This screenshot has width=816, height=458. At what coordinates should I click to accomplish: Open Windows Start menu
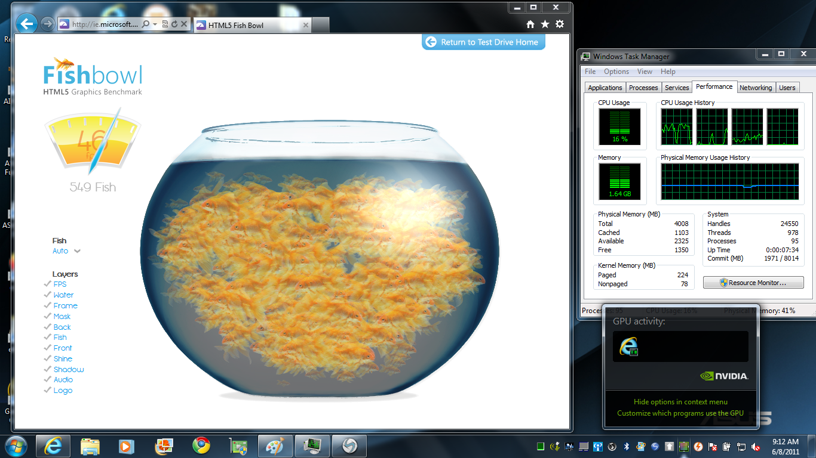(x=16, y=446)
